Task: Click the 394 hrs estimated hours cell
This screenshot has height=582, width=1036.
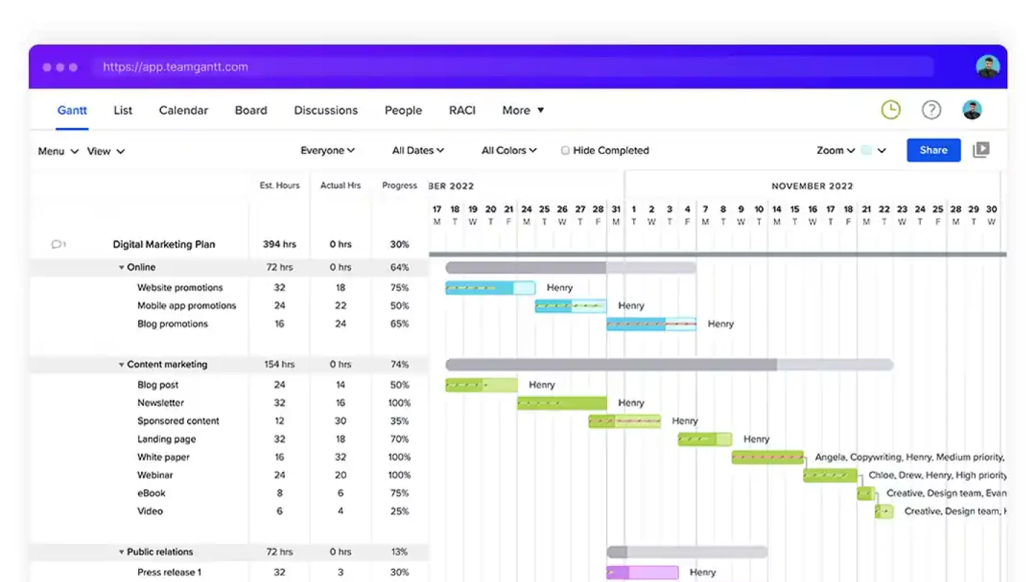Action: (280, 244)
